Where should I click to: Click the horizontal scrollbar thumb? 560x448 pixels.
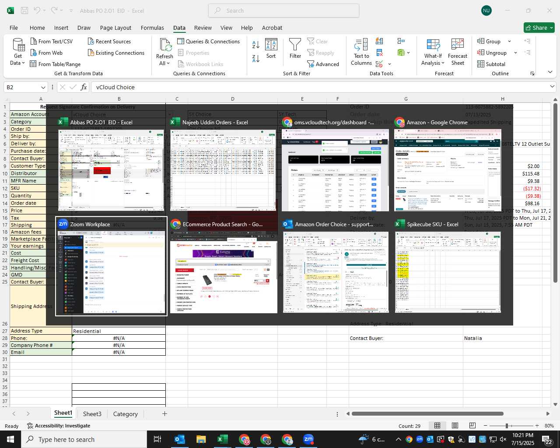[427, 413]
